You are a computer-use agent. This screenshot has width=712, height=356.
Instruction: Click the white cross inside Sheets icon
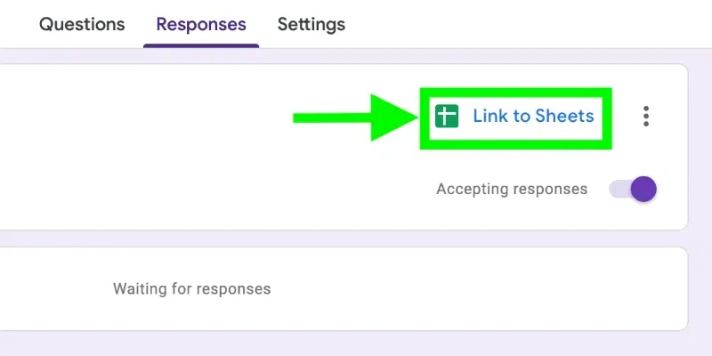tap(447, 116)
